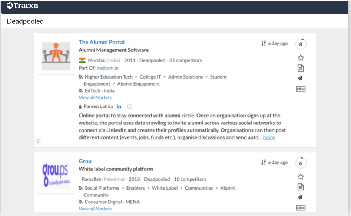351x216 pixels.
Task: Add Grou to CRM
Action: click(x=301, y=208)
